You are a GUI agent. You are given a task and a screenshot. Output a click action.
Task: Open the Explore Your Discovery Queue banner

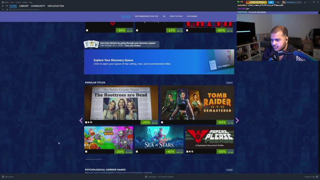(x=159, y=62)
